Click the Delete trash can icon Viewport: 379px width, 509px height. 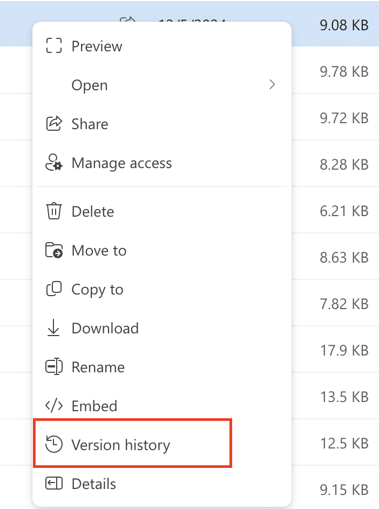[x=53, y=211]
